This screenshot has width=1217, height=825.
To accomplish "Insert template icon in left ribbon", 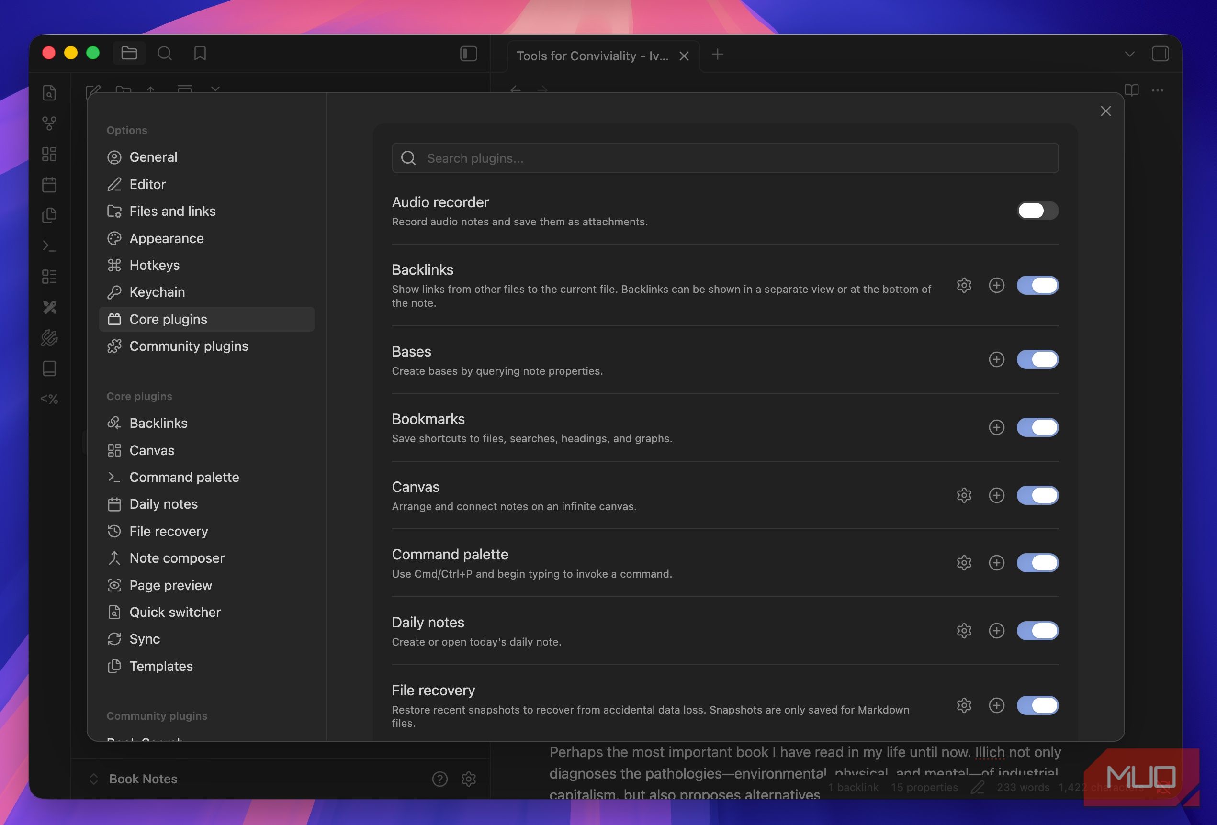I will (49, 215).
